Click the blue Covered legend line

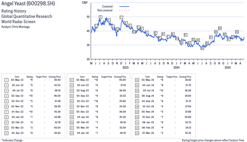pos(124,7)
